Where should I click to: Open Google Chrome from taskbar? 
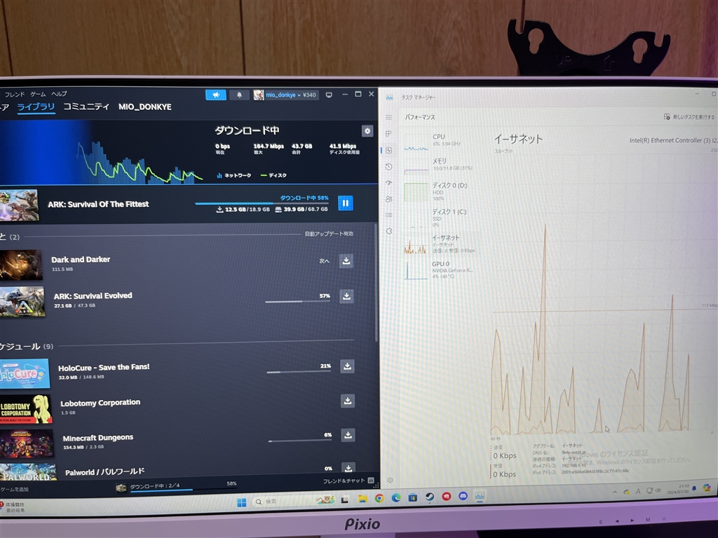[379, 499]
